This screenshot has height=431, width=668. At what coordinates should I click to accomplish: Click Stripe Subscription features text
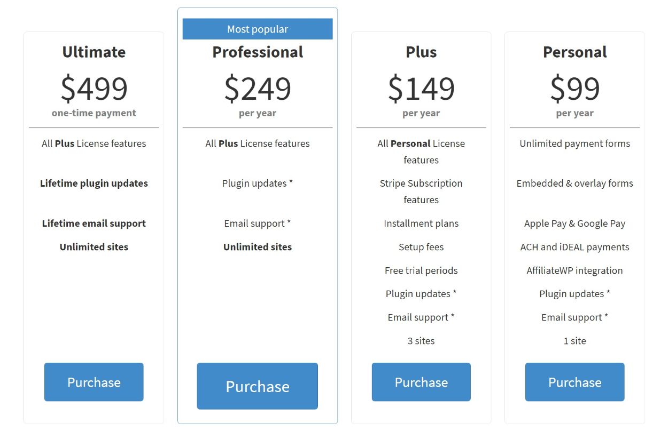(x=421, y=191)
